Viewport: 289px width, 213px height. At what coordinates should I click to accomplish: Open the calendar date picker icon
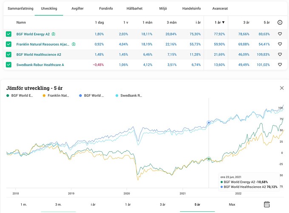(x=267, y=204)
